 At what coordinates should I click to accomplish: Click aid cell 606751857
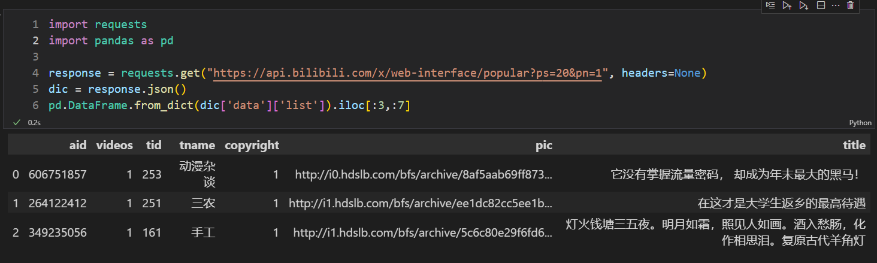tap(58, 174)
